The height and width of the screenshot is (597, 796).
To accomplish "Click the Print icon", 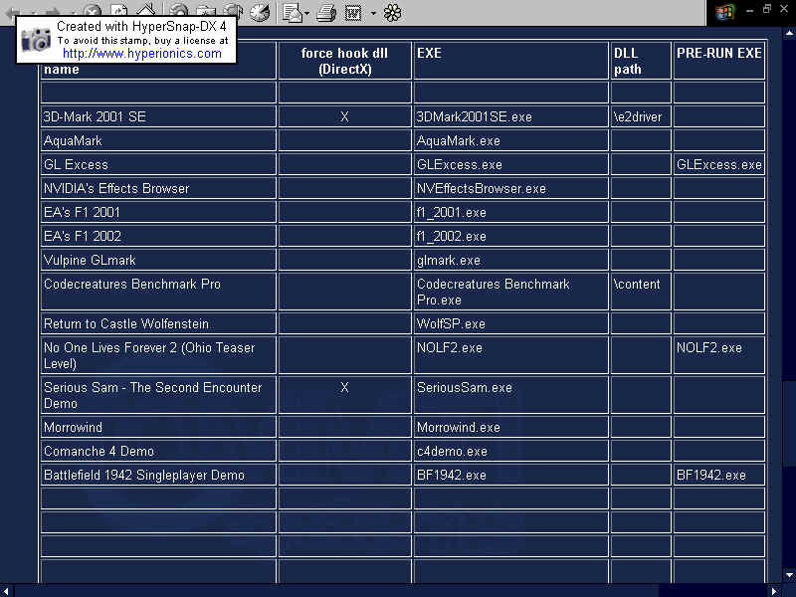I will [325, 13].
